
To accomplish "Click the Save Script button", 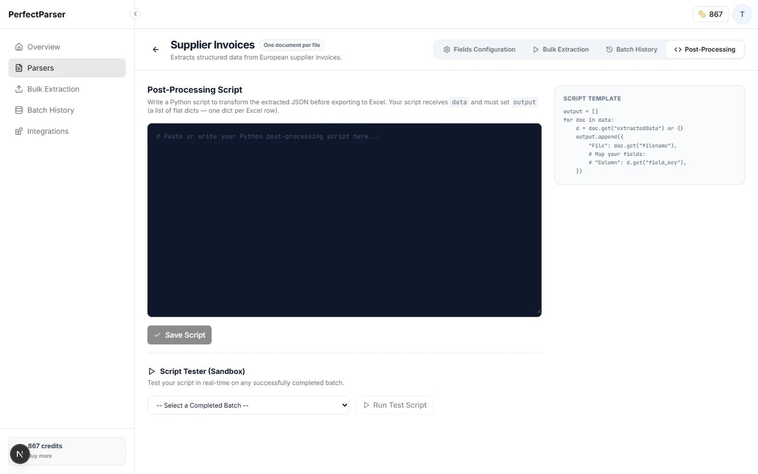I will pyautogui.click(x=179, y=335).
